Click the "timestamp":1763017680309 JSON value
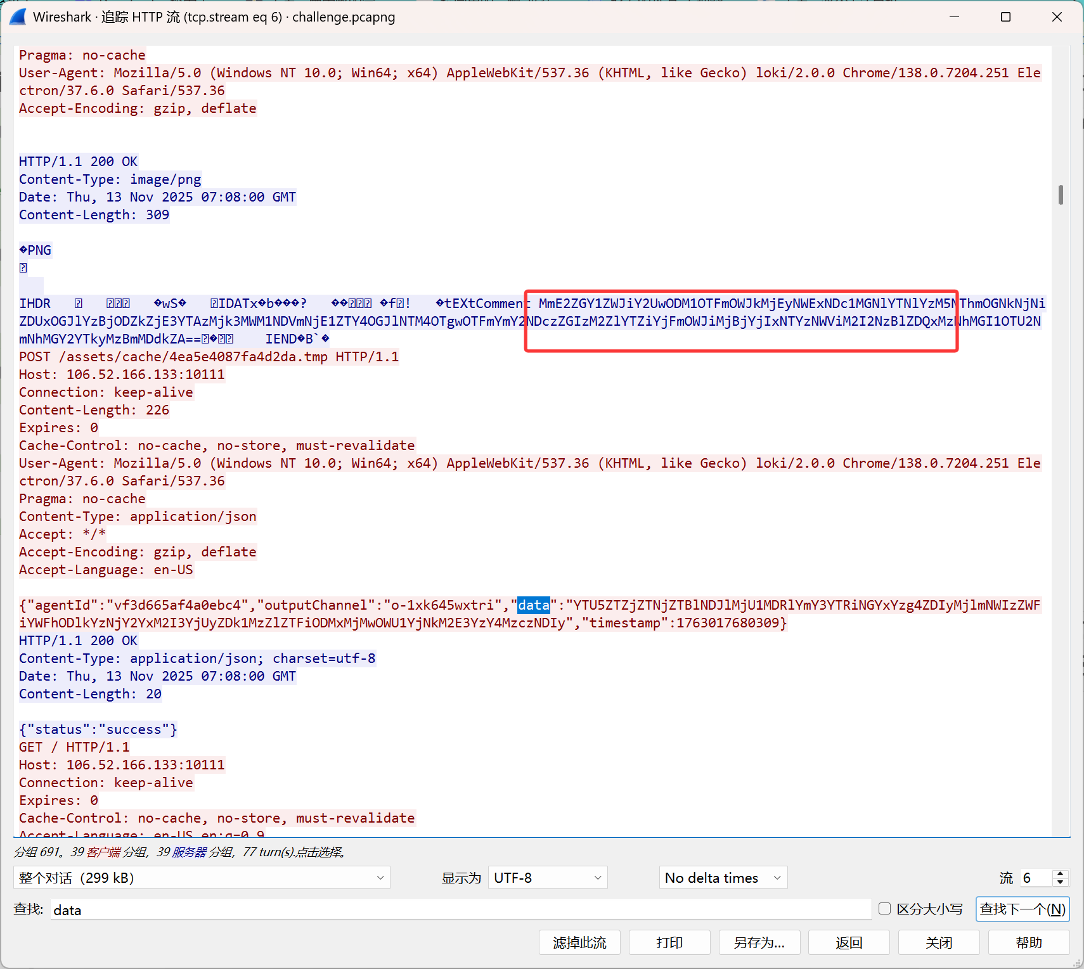 680,623
